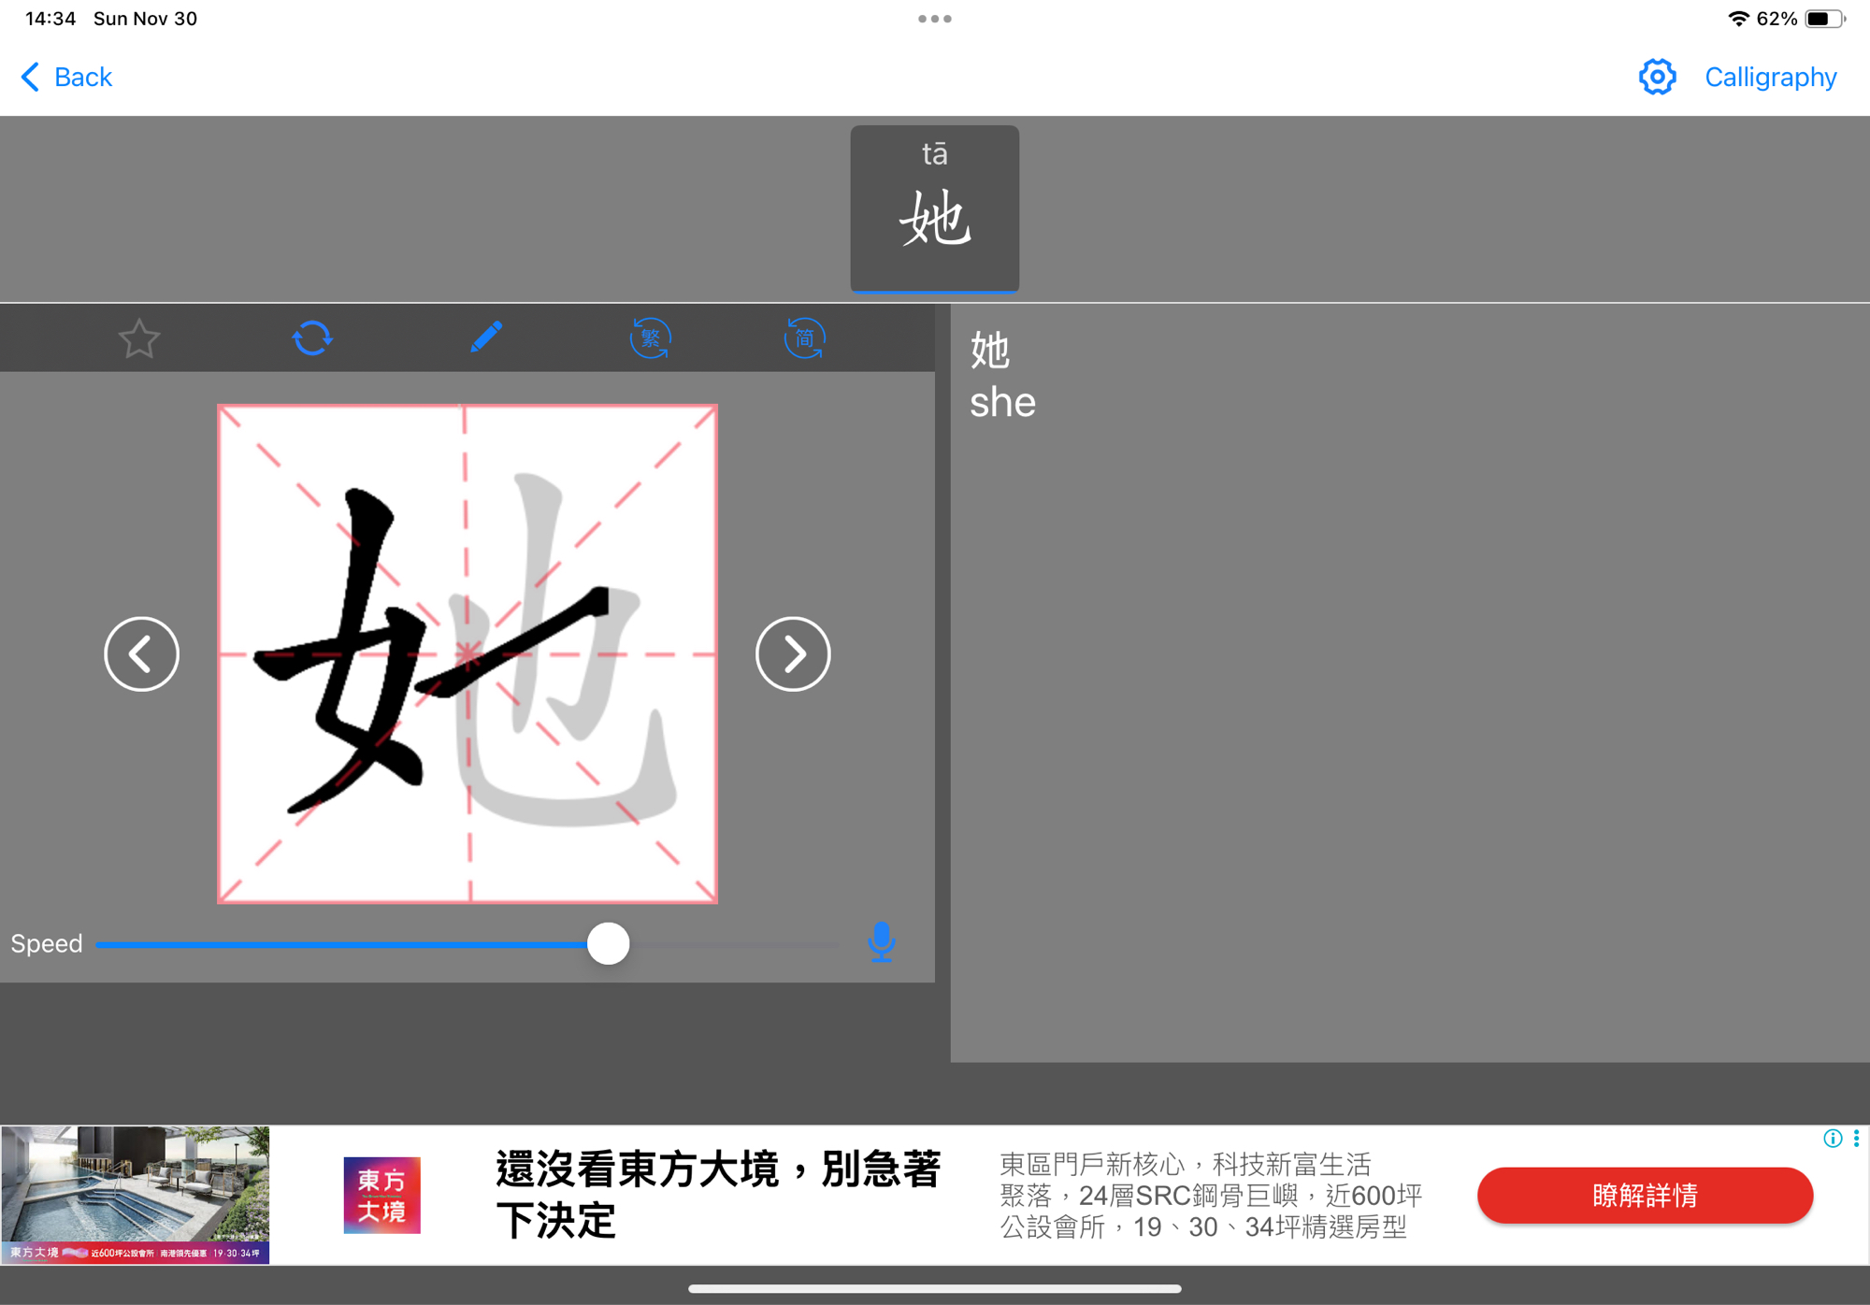Screen dimensions: 1870x1305
Task: Click the red 瞭解詳情 ad button
Action: tap(1645, 1195)
